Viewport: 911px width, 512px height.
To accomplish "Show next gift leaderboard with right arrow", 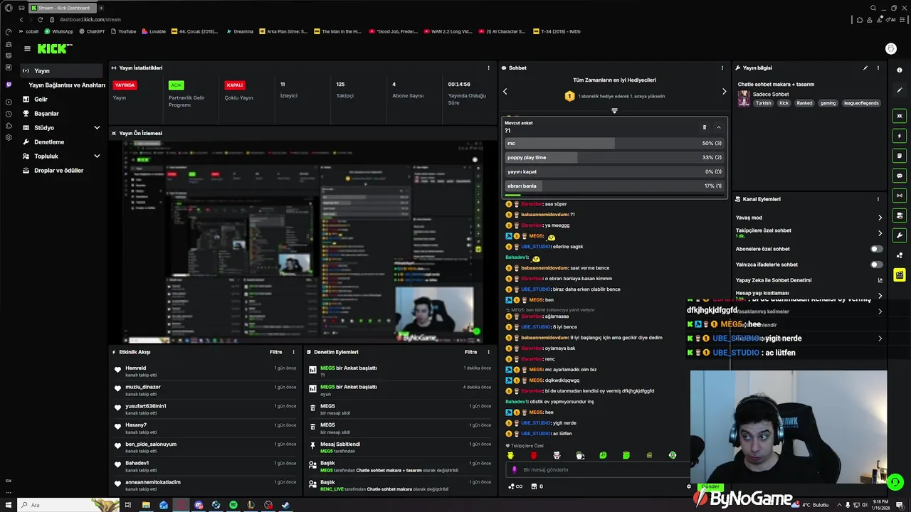I will pos(724,91).
